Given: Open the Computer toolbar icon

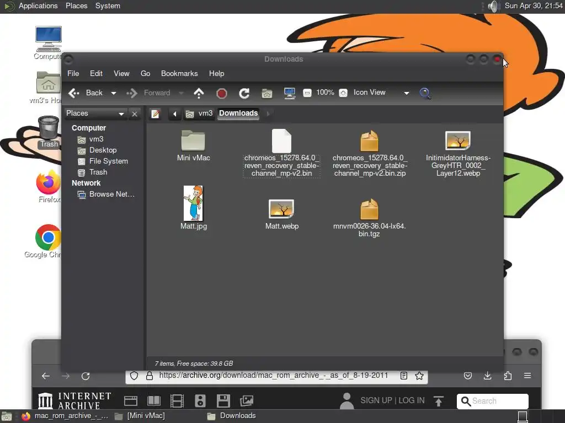Looking at the screenshot, I should point(289,94).
